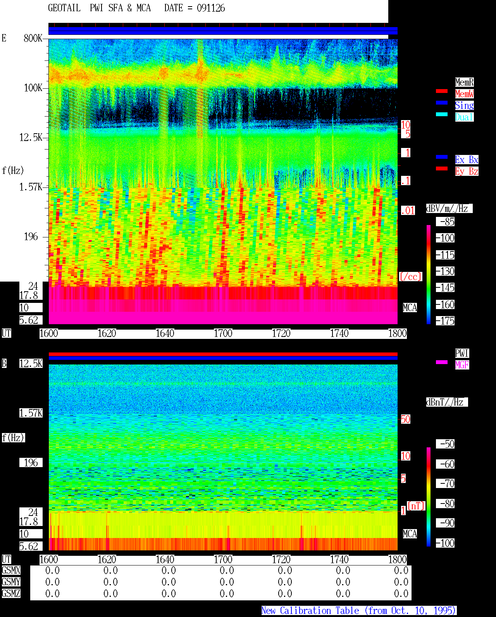Click the upper MCA label beside electric panel
This screenshot has width=496, height=617.
[410, 308]
